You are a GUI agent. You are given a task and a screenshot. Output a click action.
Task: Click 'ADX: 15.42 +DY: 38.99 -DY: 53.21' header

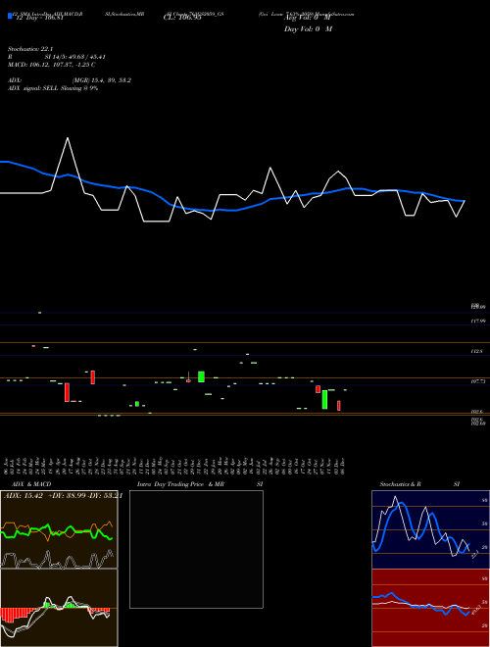(63, 496)
